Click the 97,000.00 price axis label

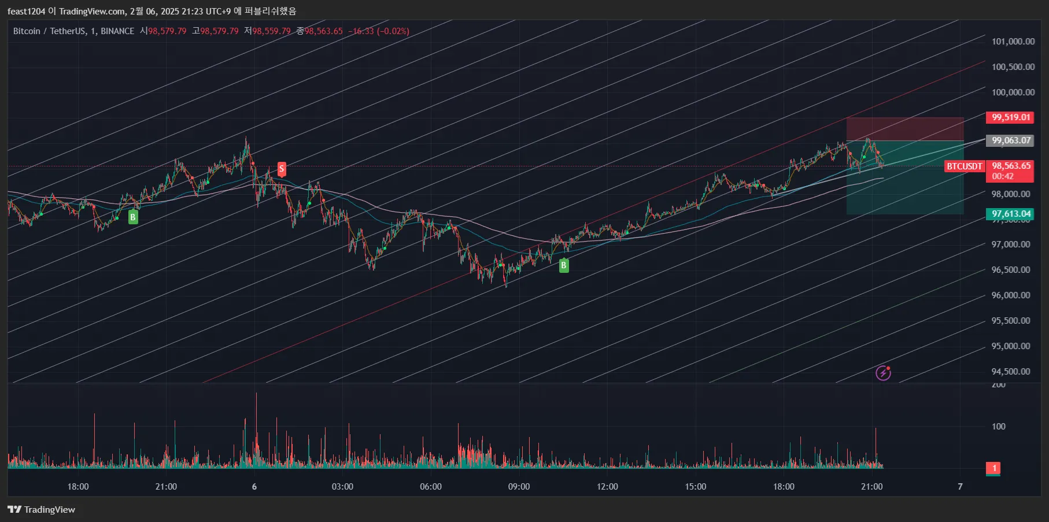tap(1011, 245)
